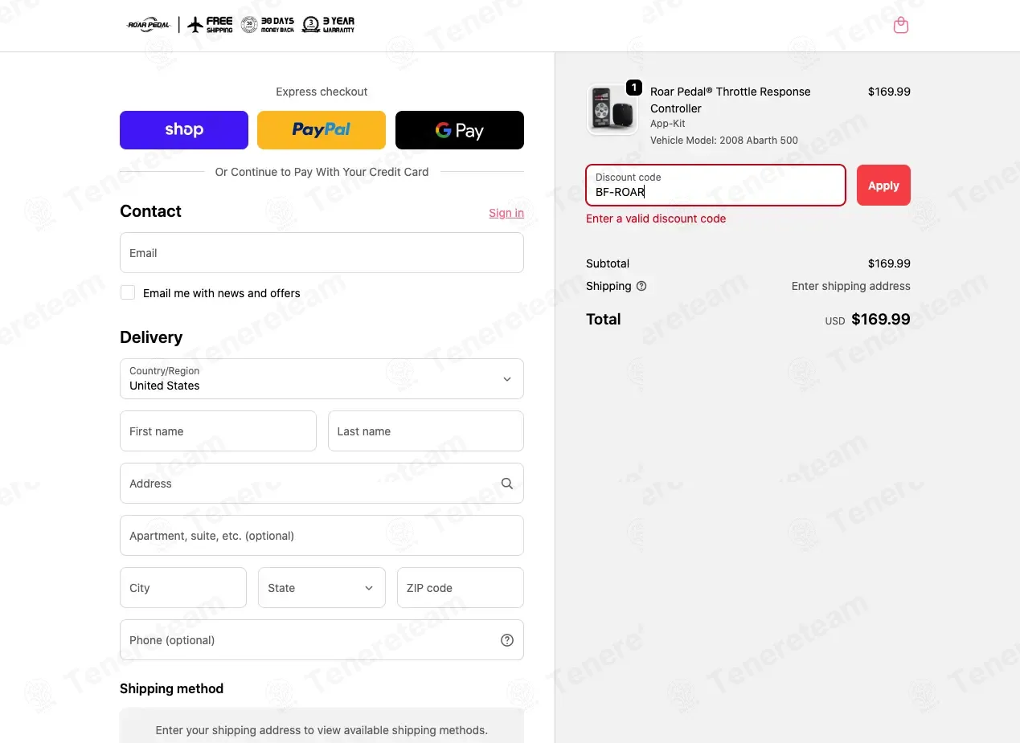Focus the Last name field
Screen dimensions: 1020x743
(x=426, y=431)
